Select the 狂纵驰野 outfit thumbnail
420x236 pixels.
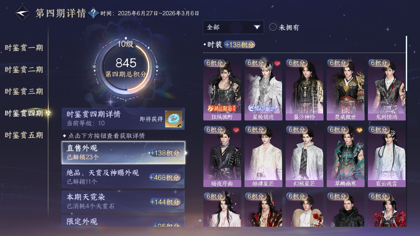pyautogui.click(x=222, y=90)
